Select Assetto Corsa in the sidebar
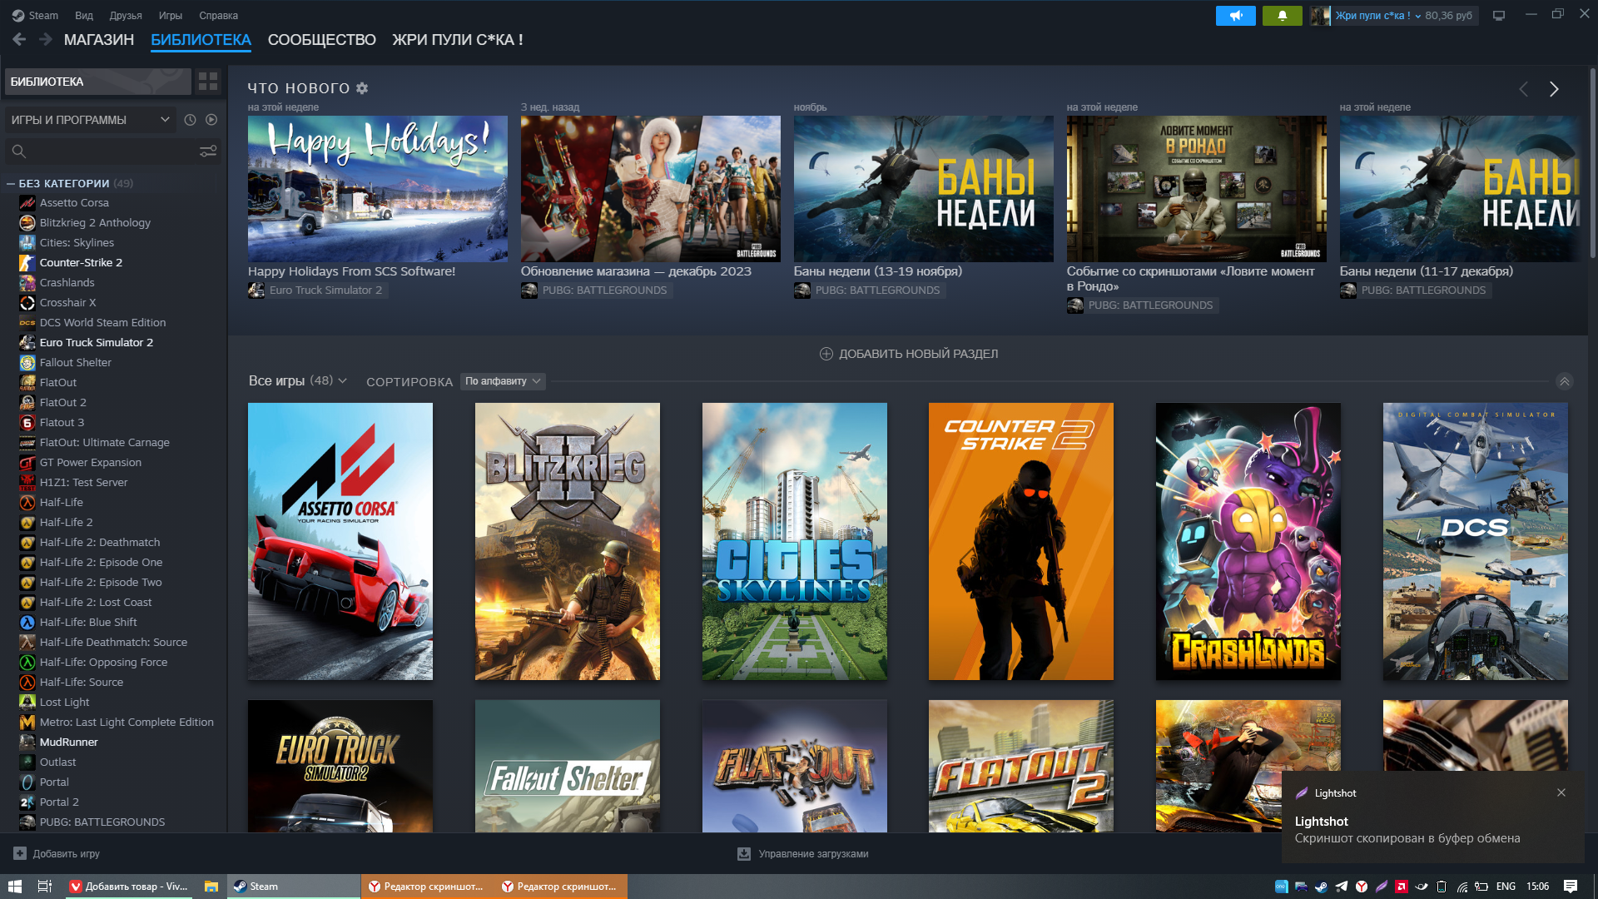The image size is (1598, 899). pos(74,202)
